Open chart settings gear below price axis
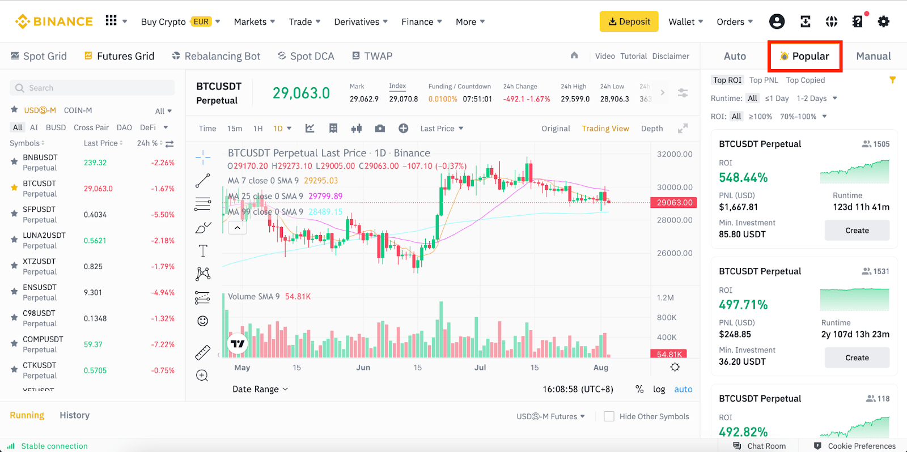907x452 pixels. (x=675, y=367)
